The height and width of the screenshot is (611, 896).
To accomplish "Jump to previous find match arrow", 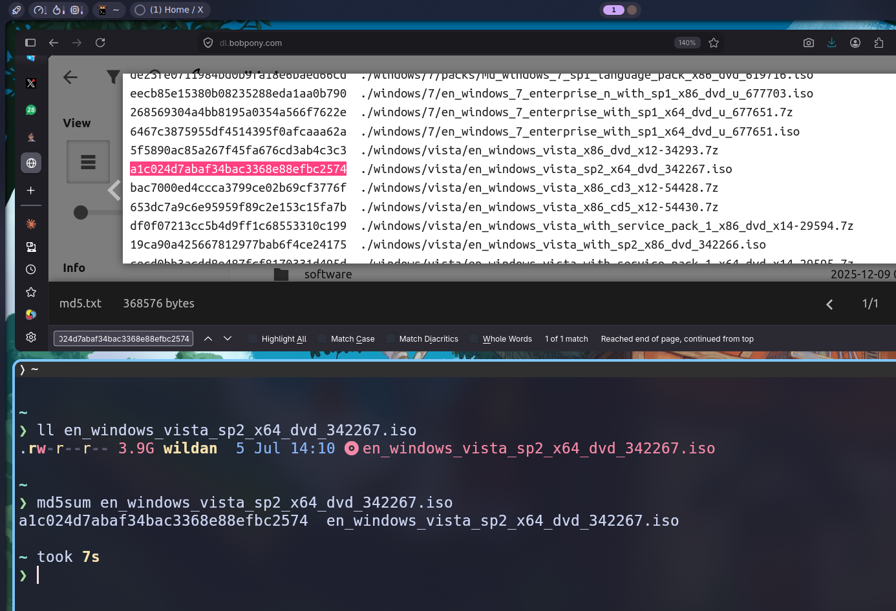I will coord(208,338).
